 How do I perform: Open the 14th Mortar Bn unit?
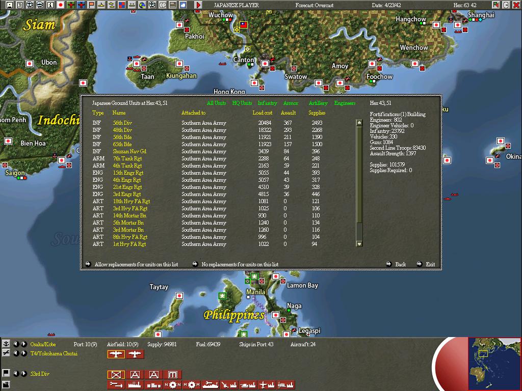(129, 215)
